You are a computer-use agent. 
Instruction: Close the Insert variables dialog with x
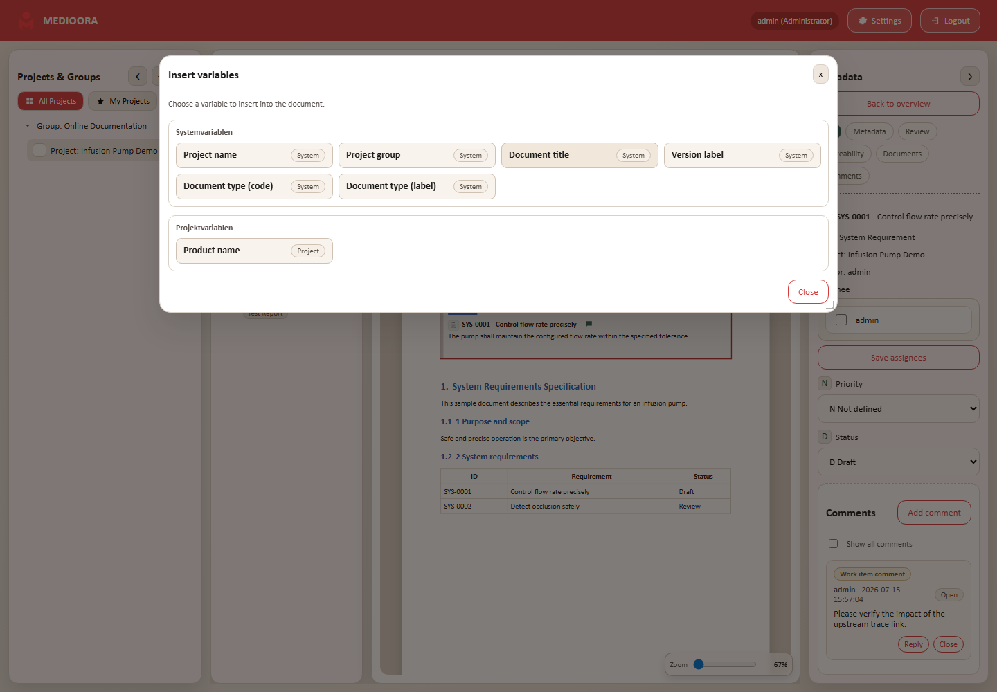pos(820,74)
